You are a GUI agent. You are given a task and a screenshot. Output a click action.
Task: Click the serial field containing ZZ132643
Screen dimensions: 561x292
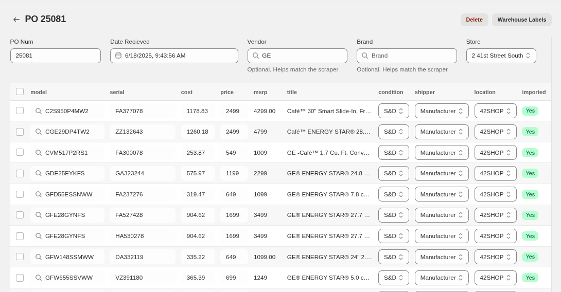(142, 132)
